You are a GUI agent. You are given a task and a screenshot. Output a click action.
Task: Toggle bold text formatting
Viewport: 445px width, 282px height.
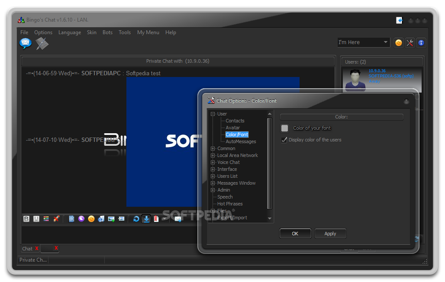tap(26, 219)
